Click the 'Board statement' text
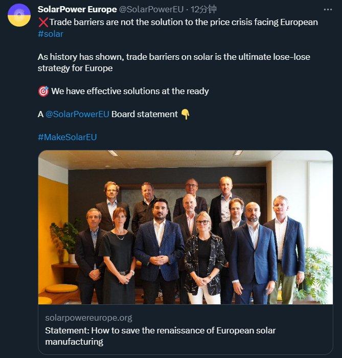 pos(144,114)
